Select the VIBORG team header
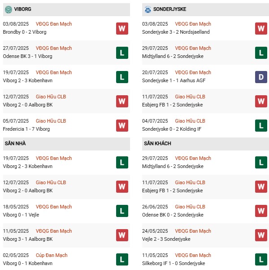This screenshot has width=269, height=270. (x=22, y=9)
